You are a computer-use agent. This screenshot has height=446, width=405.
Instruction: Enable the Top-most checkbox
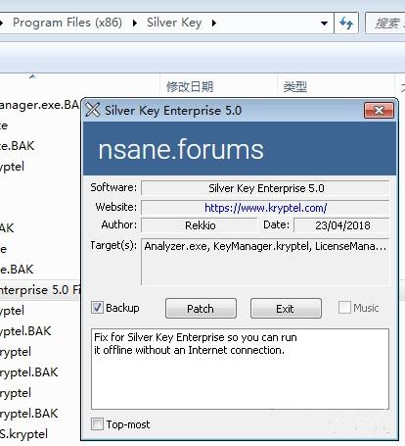coord(97,424)
